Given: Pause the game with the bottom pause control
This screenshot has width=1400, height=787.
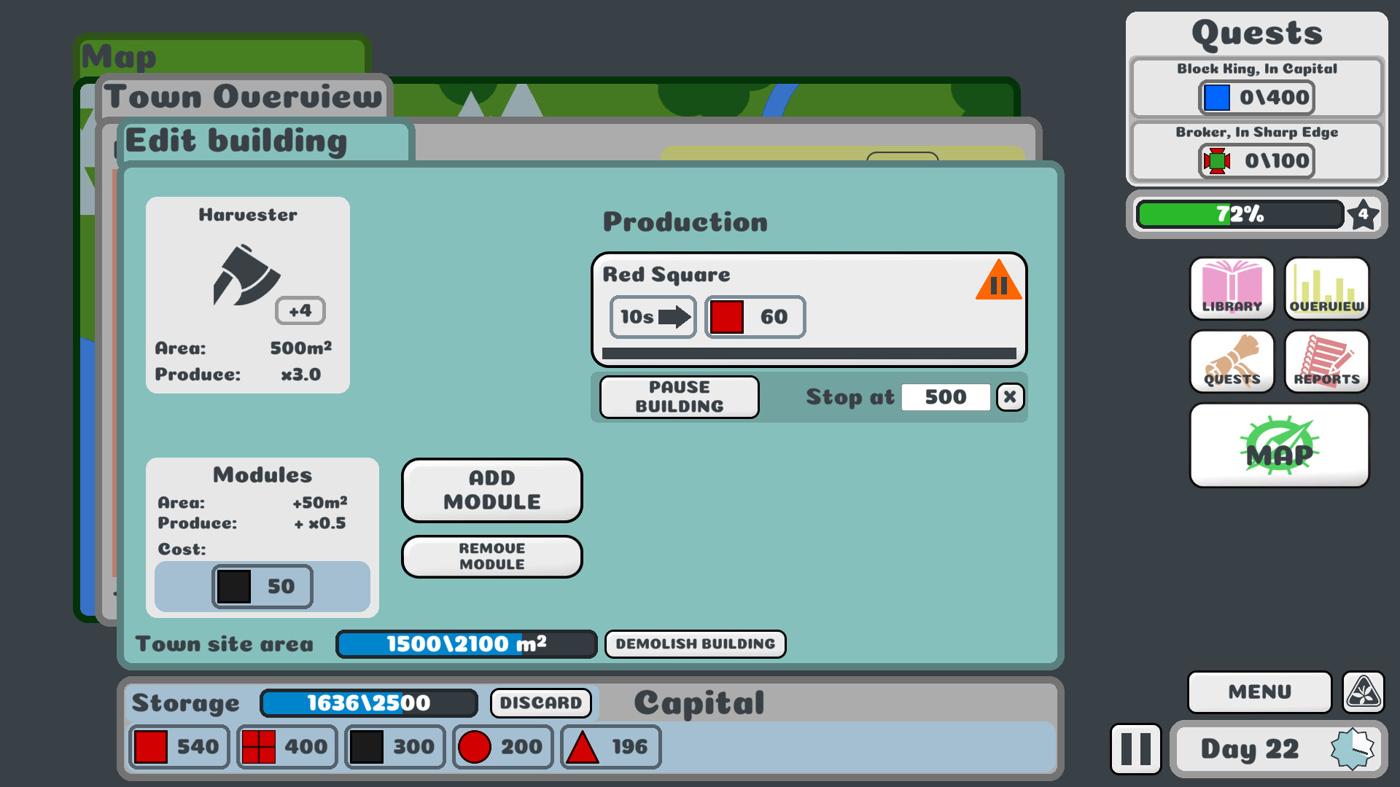Looking at the screenshot, I should [x=1135, y=749].
